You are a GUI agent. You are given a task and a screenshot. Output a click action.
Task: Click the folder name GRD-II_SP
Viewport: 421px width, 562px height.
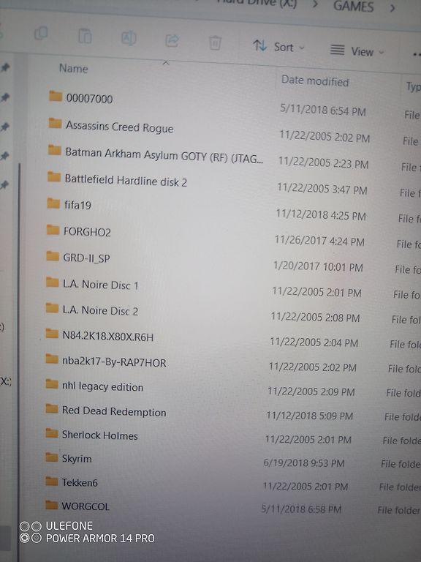86,258
